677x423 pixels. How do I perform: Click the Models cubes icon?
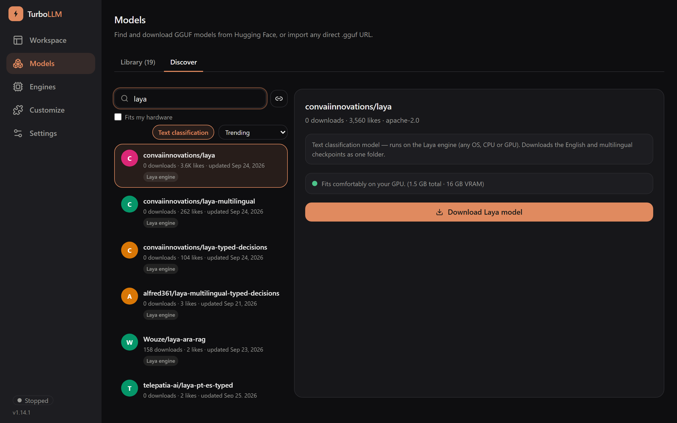pos(18,63)
